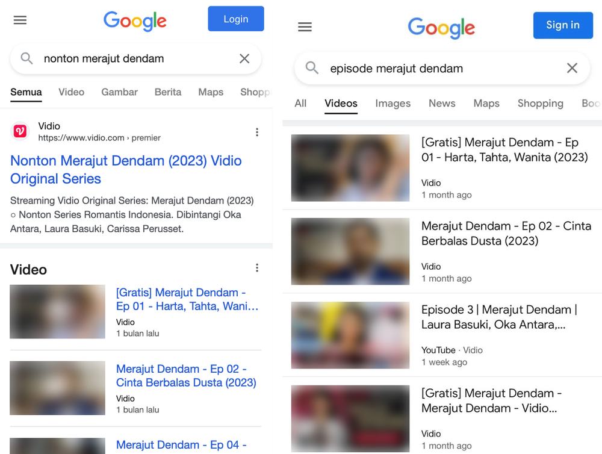Open options menu for Video section

pos(257,268)
